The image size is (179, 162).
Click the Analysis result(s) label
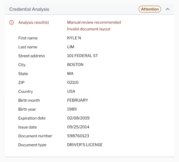coord(34,23)
